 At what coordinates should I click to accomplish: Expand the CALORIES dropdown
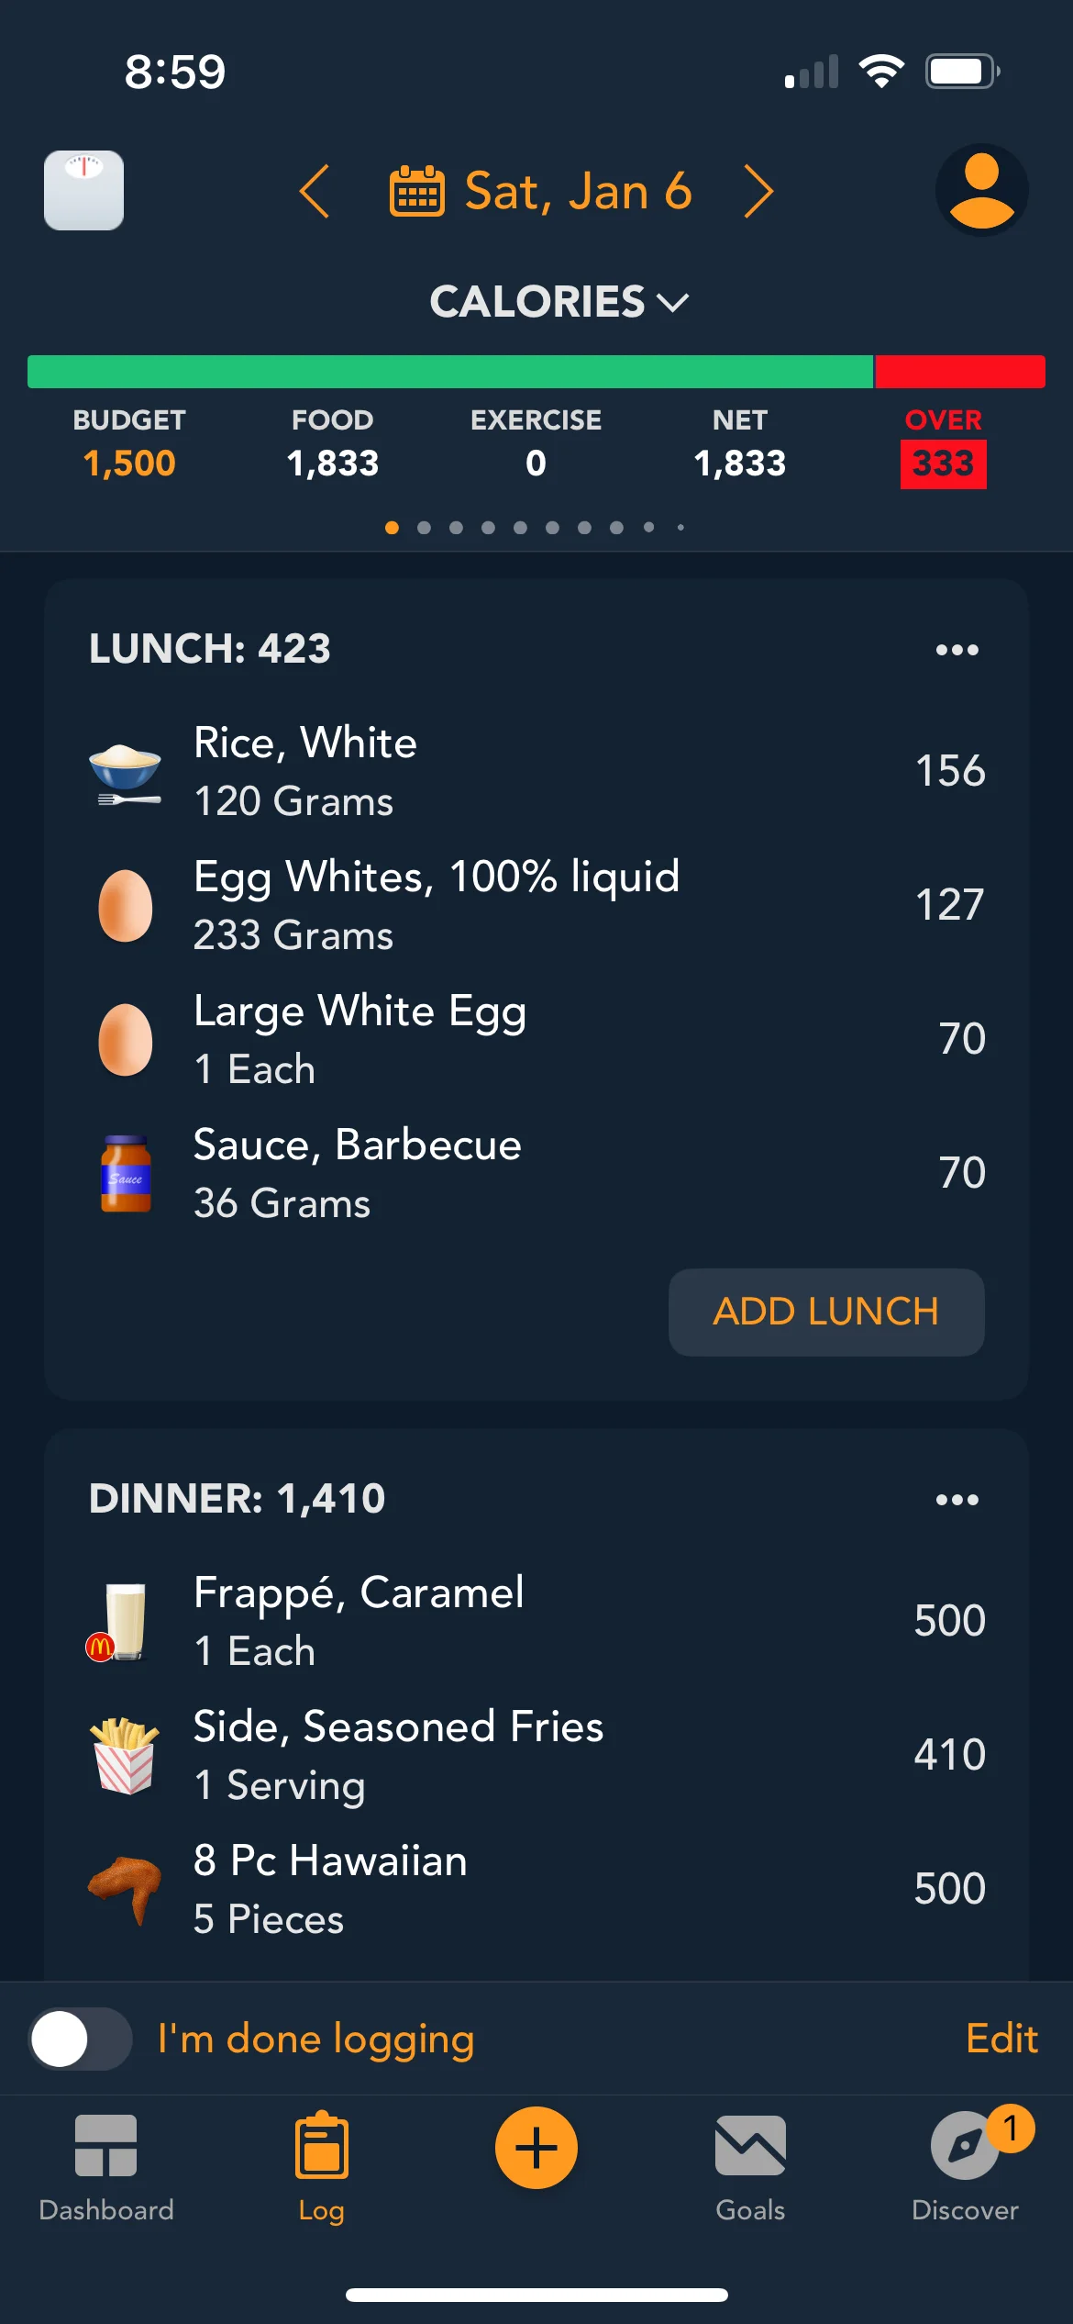(559, 302)
